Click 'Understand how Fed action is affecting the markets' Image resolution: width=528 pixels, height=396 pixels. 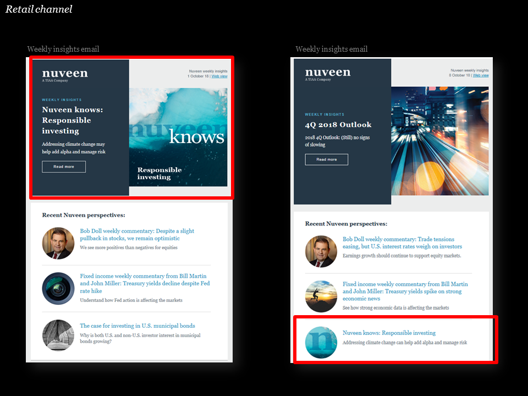coord(131,300)
